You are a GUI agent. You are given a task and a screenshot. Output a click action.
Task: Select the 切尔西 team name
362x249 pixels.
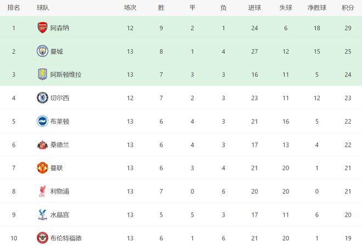pyautogui.click(x=59, y=98)
